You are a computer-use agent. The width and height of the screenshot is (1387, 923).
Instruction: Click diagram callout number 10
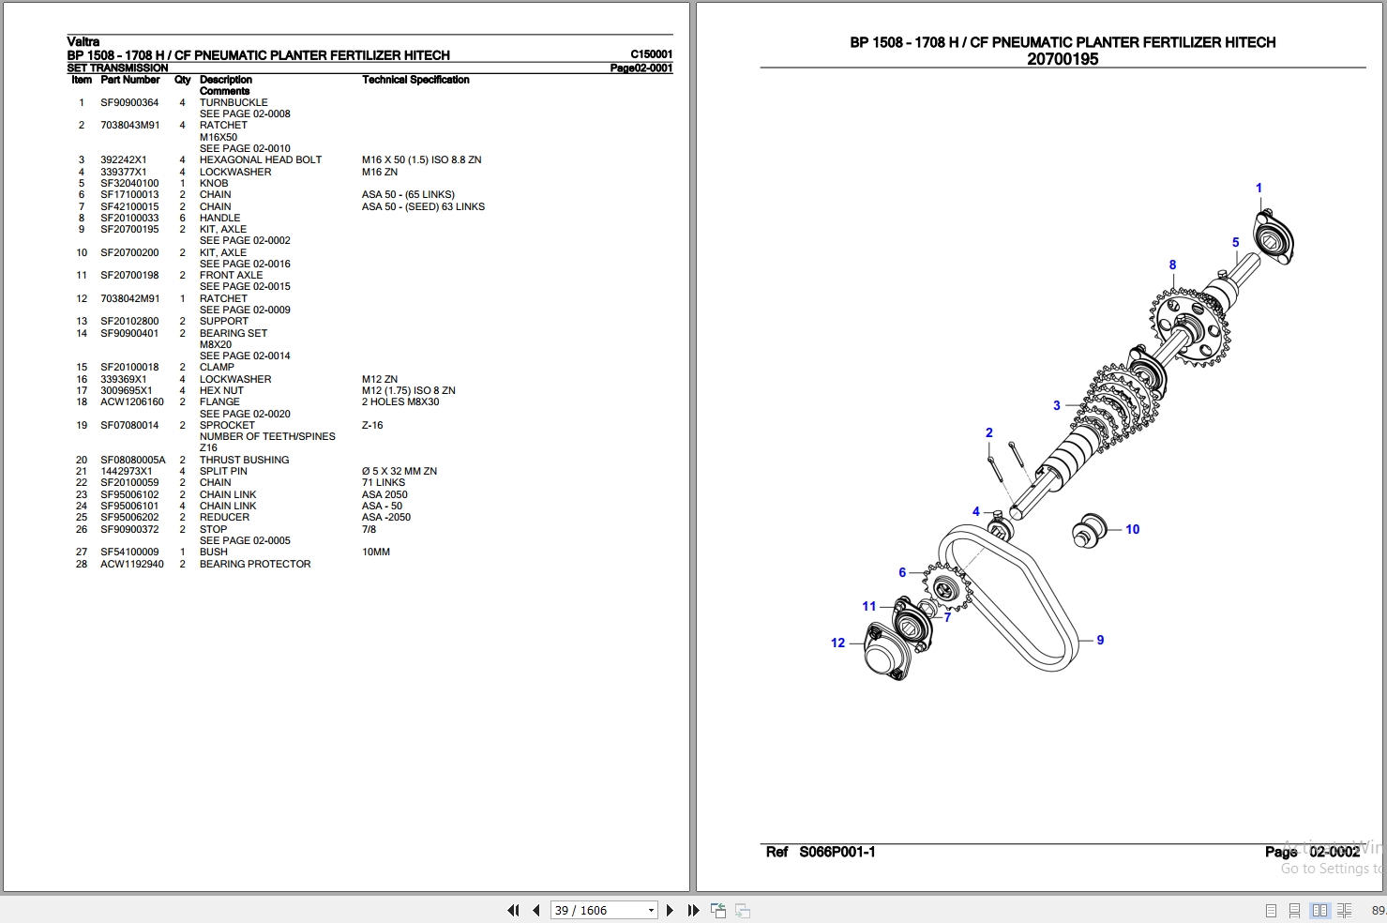1133,529
